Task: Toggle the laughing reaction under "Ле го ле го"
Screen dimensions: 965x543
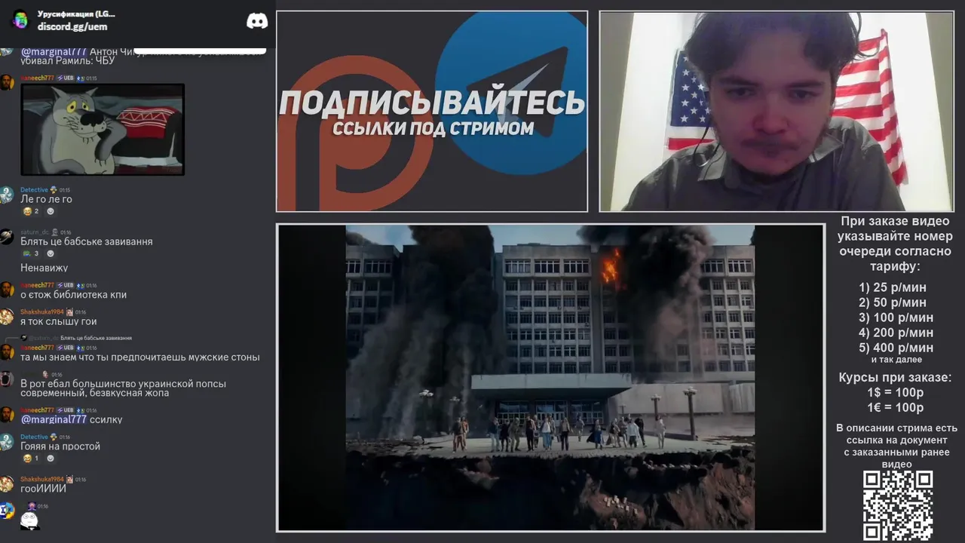Action: 31,211
